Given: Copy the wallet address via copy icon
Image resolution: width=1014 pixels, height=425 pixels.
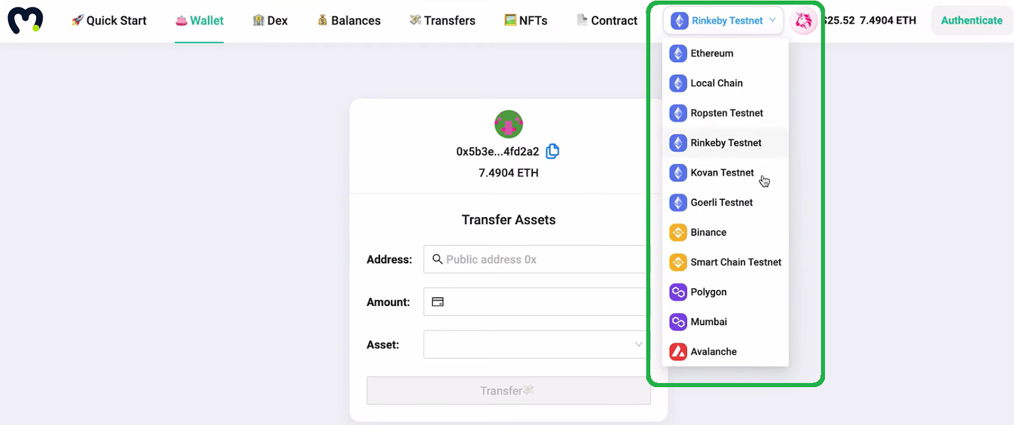Looking at the screenshot, I should coord(553,151).
